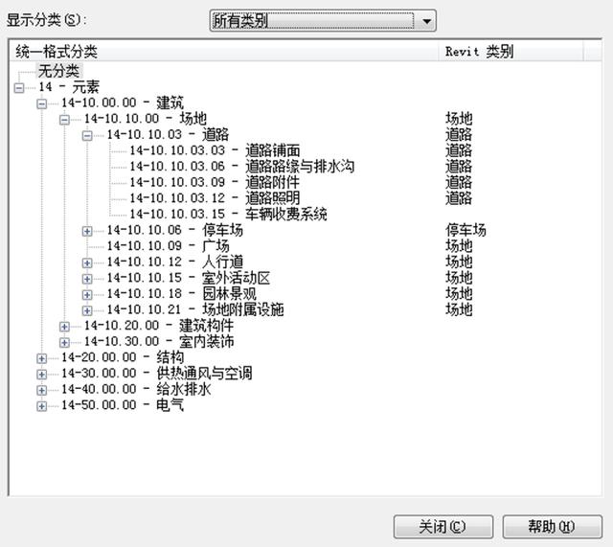Select the 14 - 元素 label
This screenshot has width=613, height=547.
point(69,87)
